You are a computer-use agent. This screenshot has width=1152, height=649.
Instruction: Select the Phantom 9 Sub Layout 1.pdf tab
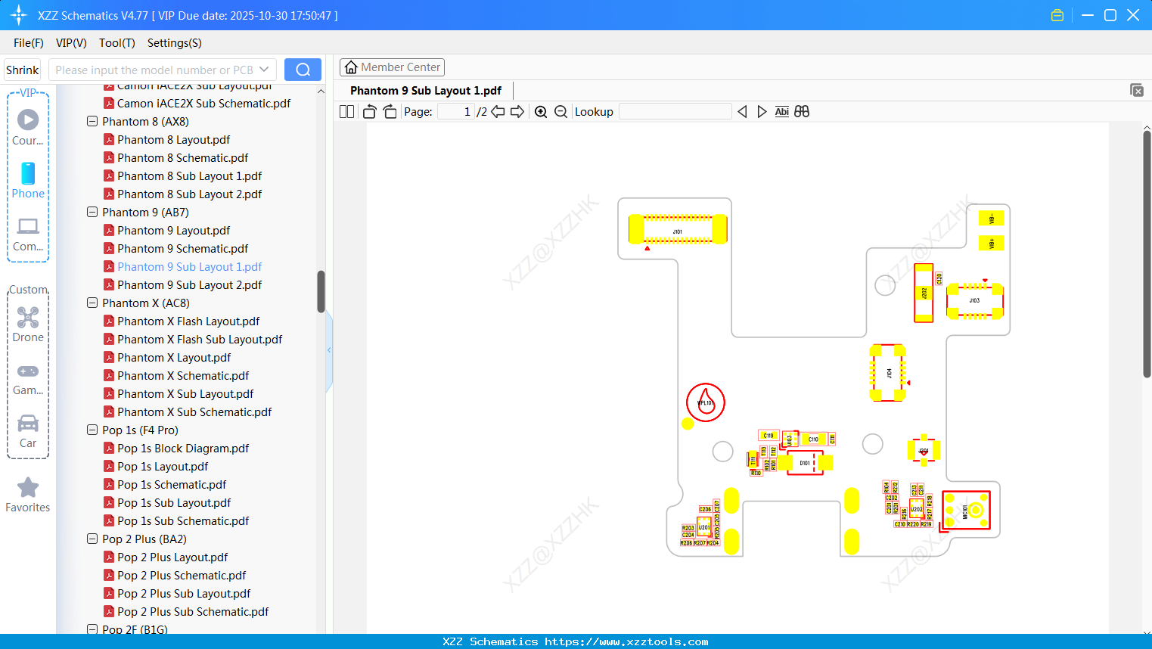coord(426,91)
